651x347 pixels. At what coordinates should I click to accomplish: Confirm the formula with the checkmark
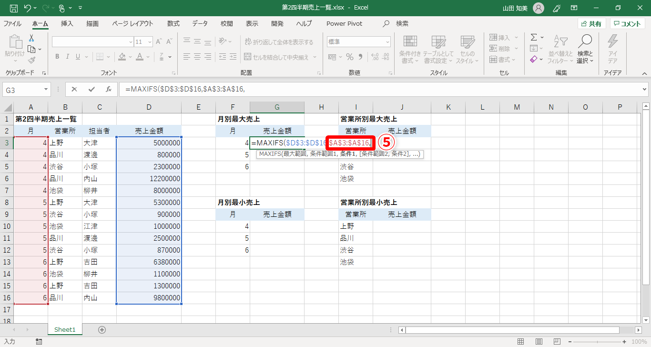coord(91,89)
